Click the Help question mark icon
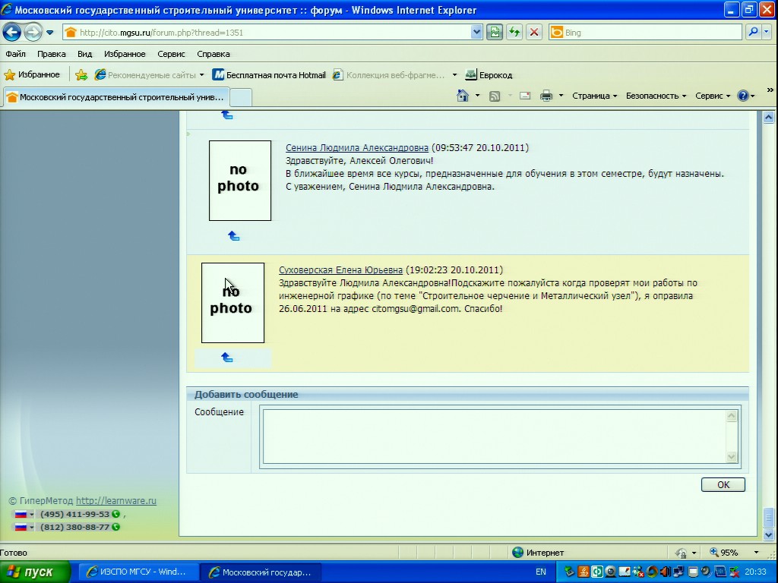The width and height of the screenshot is (778, 583). [743, 96]
